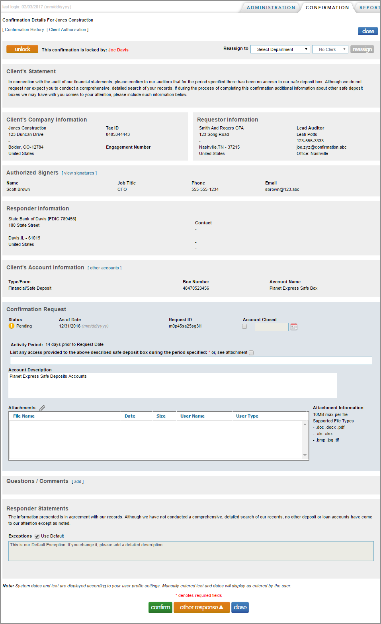The height and width of the screenshot is (624, 381).
Task: Click the Pending status warning icon
Action: pos(12,326)
